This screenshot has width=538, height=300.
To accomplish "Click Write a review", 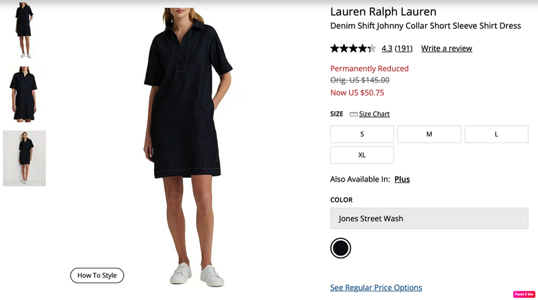I will click(x=447, y=48).
